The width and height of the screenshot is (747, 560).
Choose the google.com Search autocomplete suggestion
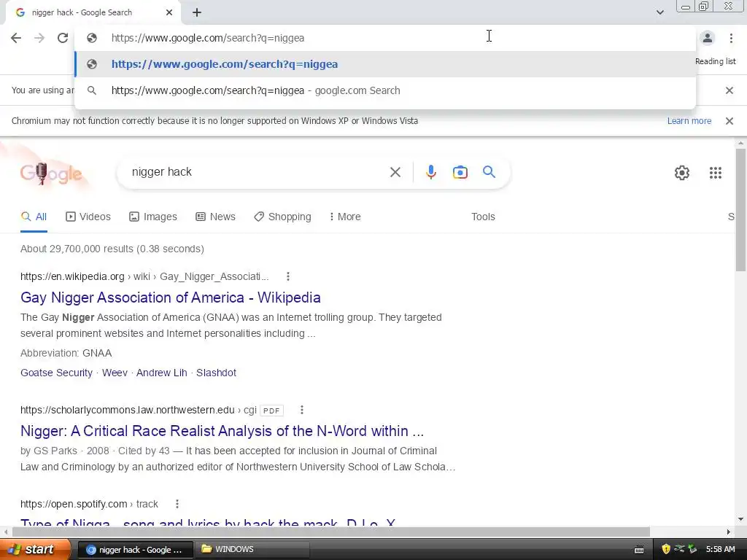pos(385,90)
